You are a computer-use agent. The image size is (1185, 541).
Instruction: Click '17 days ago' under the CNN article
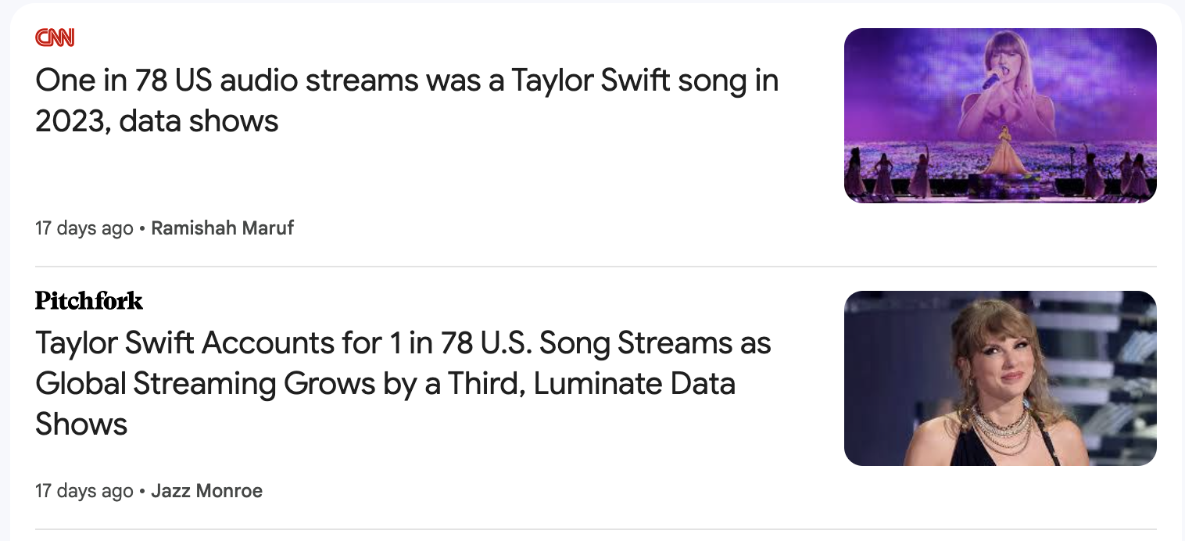pos(84,228)
